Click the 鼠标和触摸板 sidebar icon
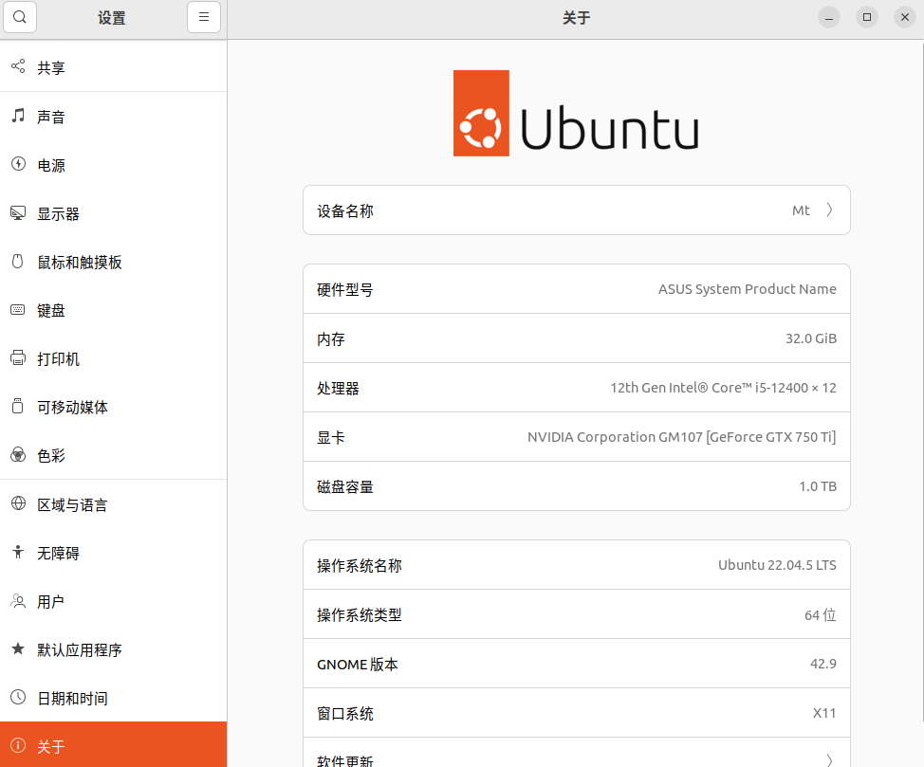 point(19,262)
